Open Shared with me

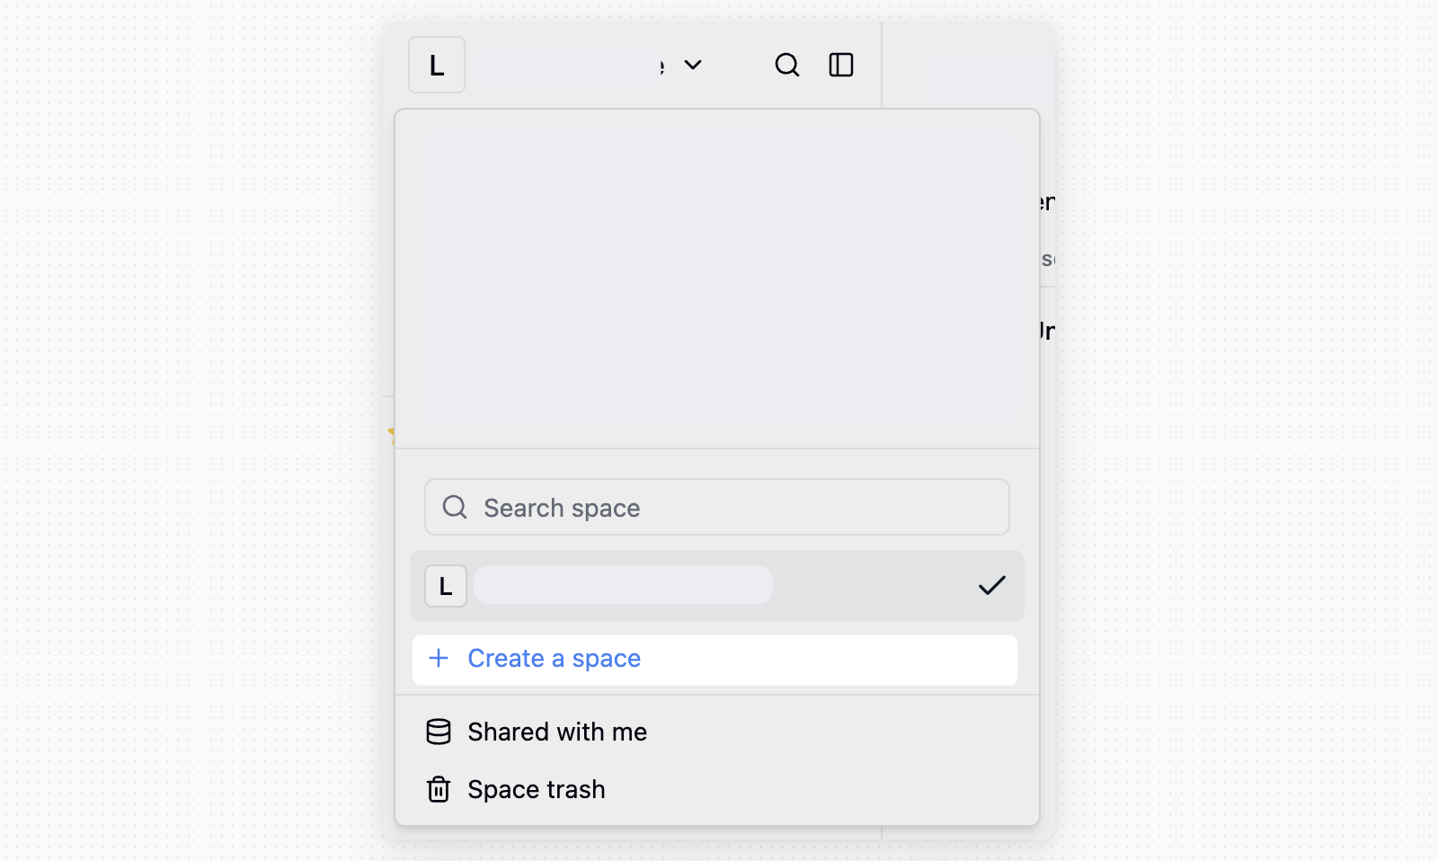(717, 732)
